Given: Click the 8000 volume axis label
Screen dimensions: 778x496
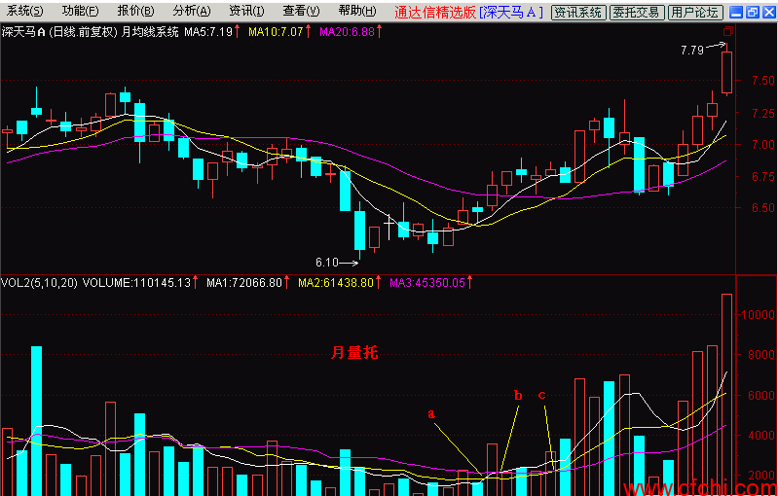Looking at the screenshot, I should [x=759, y=355].
